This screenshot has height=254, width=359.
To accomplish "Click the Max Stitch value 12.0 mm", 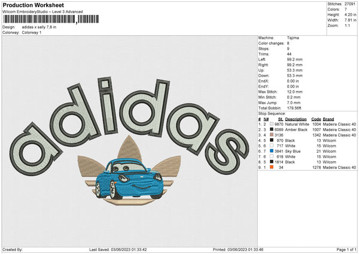I will pyautogui.click(x=294, y=92).
